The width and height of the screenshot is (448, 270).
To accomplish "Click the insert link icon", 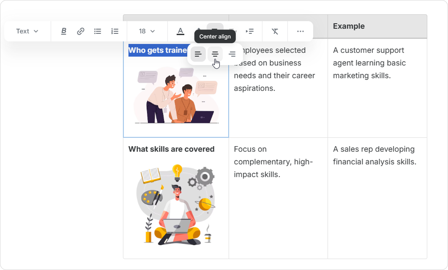I will point(81,31).
